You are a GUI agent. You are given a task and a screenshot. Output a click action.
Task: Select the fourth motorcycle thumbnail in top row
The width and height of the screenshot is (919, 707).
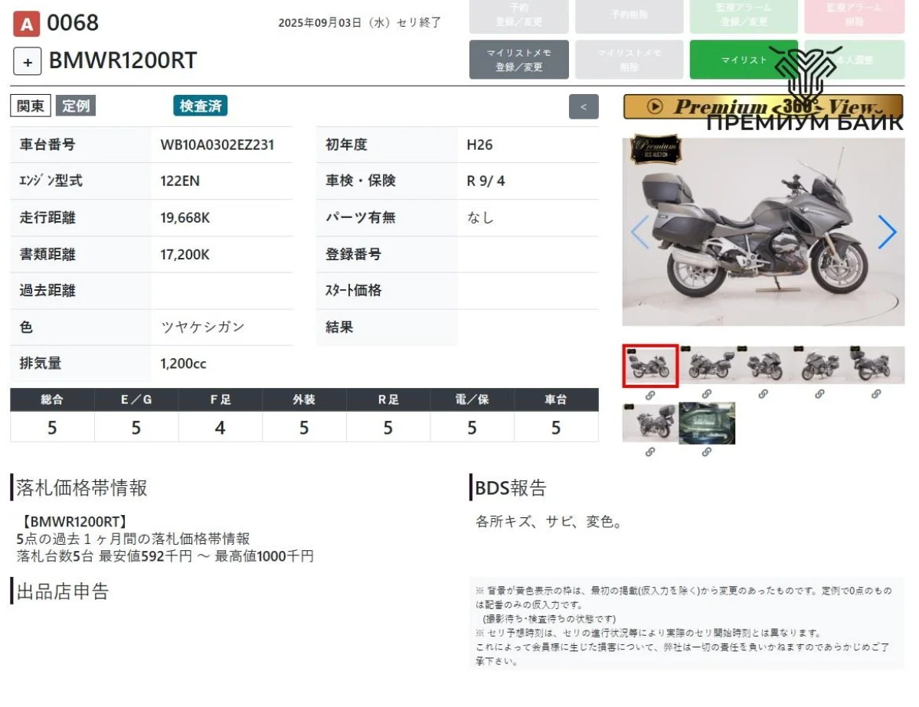pos(820,365)
